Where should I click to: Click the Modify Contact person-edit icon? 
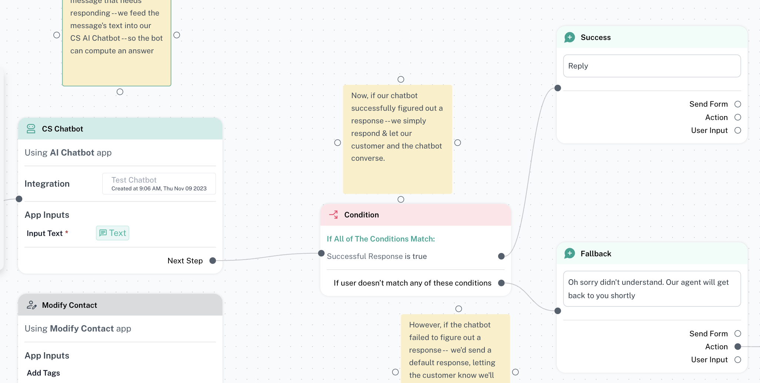coord(31,305)
